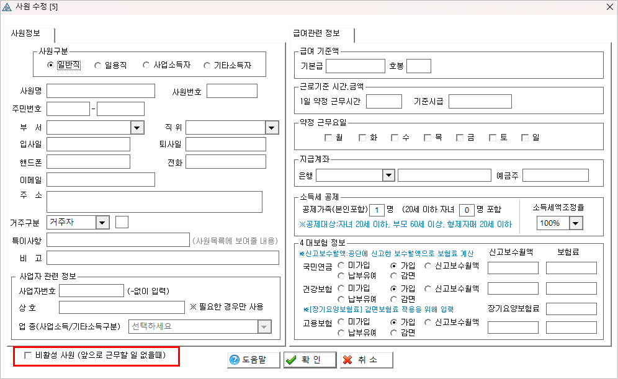Check the 월 workday box
This screenshot has width=618, height=379.
point(328,138)
